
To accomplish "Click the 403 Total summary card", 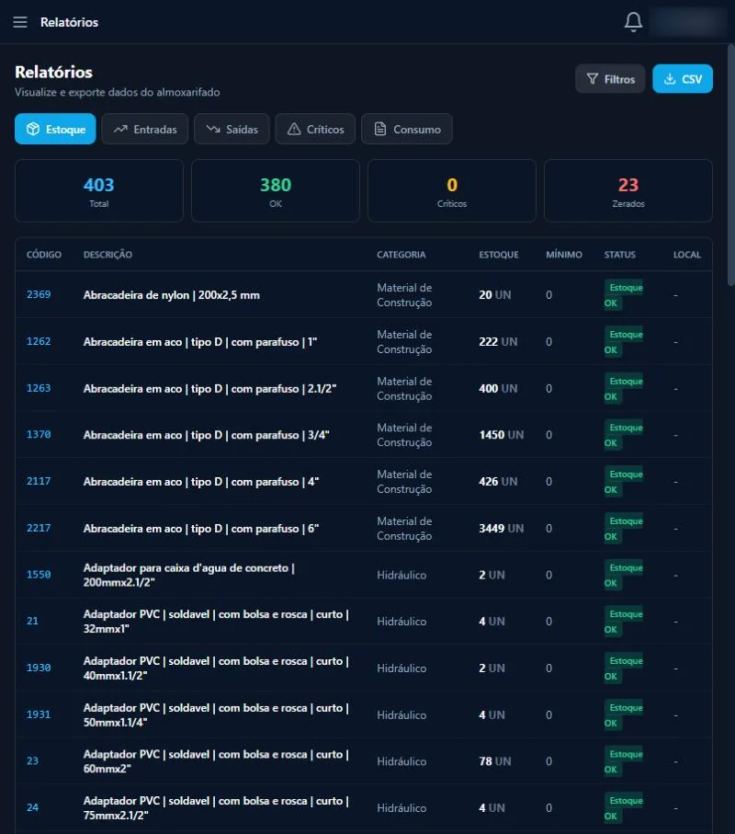I will click(x=99, y=191).
